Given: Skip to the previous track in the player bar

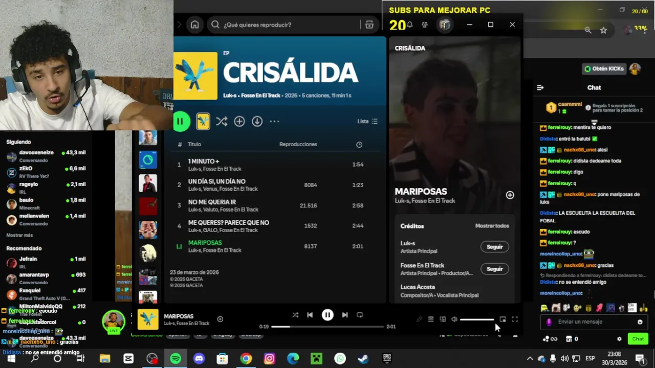Looking at the screenshot, I should (x=310, y=315).
